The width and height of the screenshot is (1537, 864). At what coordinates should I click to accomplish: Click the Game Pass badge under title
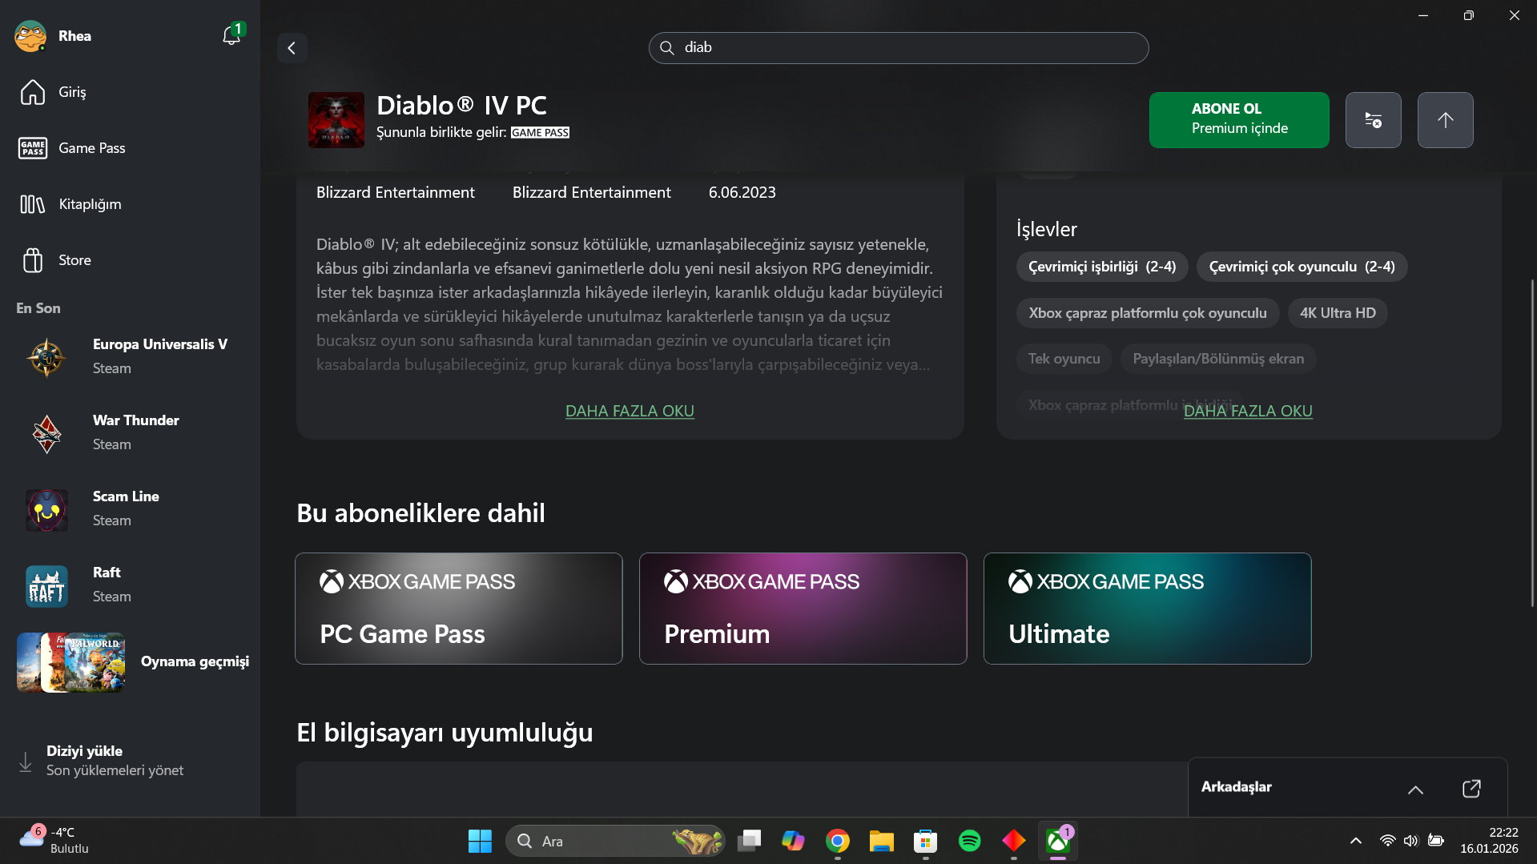[x=540, y=133]
